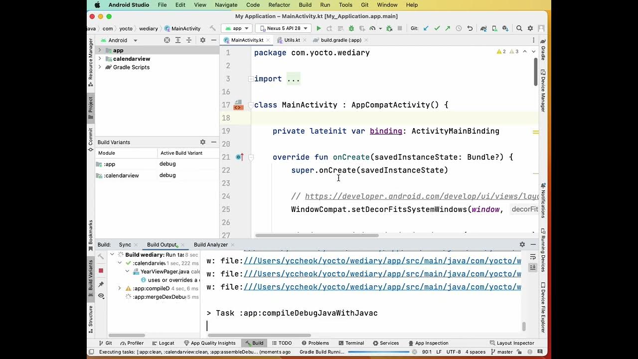Click Git commit green checkmark
The width and height of the screenshot is (638, 359).
pyautogui.click(x=437, y=28)
